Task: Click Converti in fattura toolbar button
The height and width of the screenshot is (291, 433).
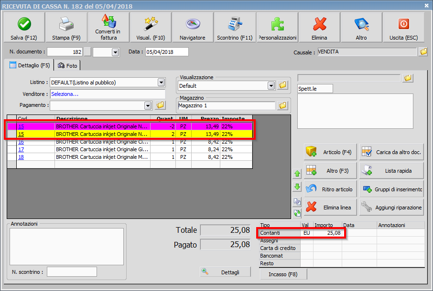Action: pos(108,28)
